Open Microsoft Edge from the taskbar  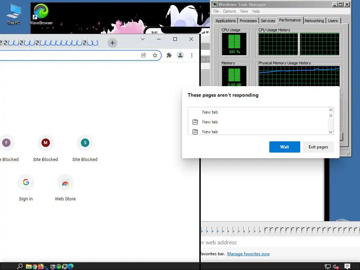[70, 266]
